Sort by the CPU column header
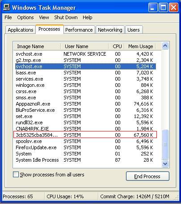Screen dimensions: 181x204 coord(117,46)
